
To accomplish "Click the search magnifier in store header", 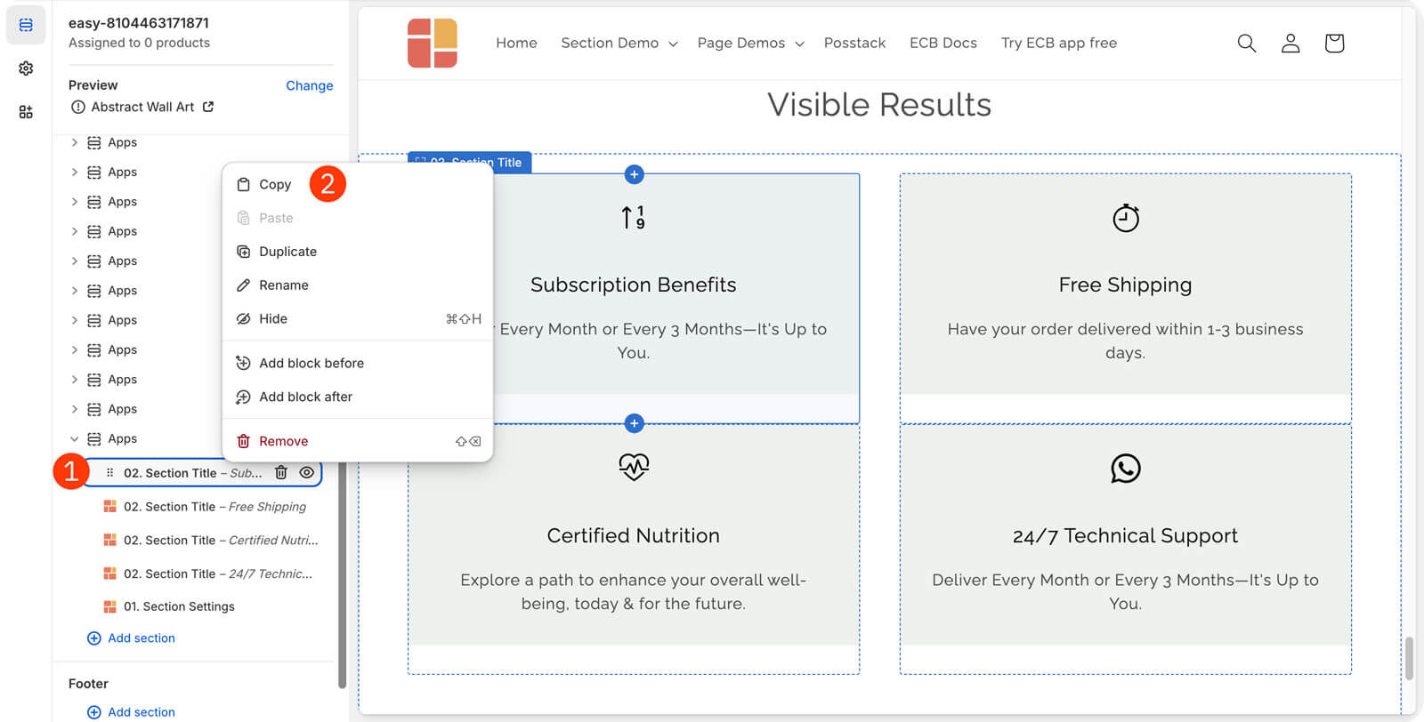I will click(1246, 43).
